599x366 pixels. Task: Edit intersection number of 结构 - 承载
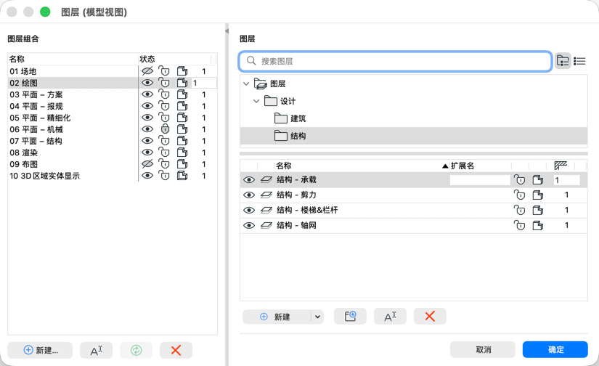coord(566,180)
